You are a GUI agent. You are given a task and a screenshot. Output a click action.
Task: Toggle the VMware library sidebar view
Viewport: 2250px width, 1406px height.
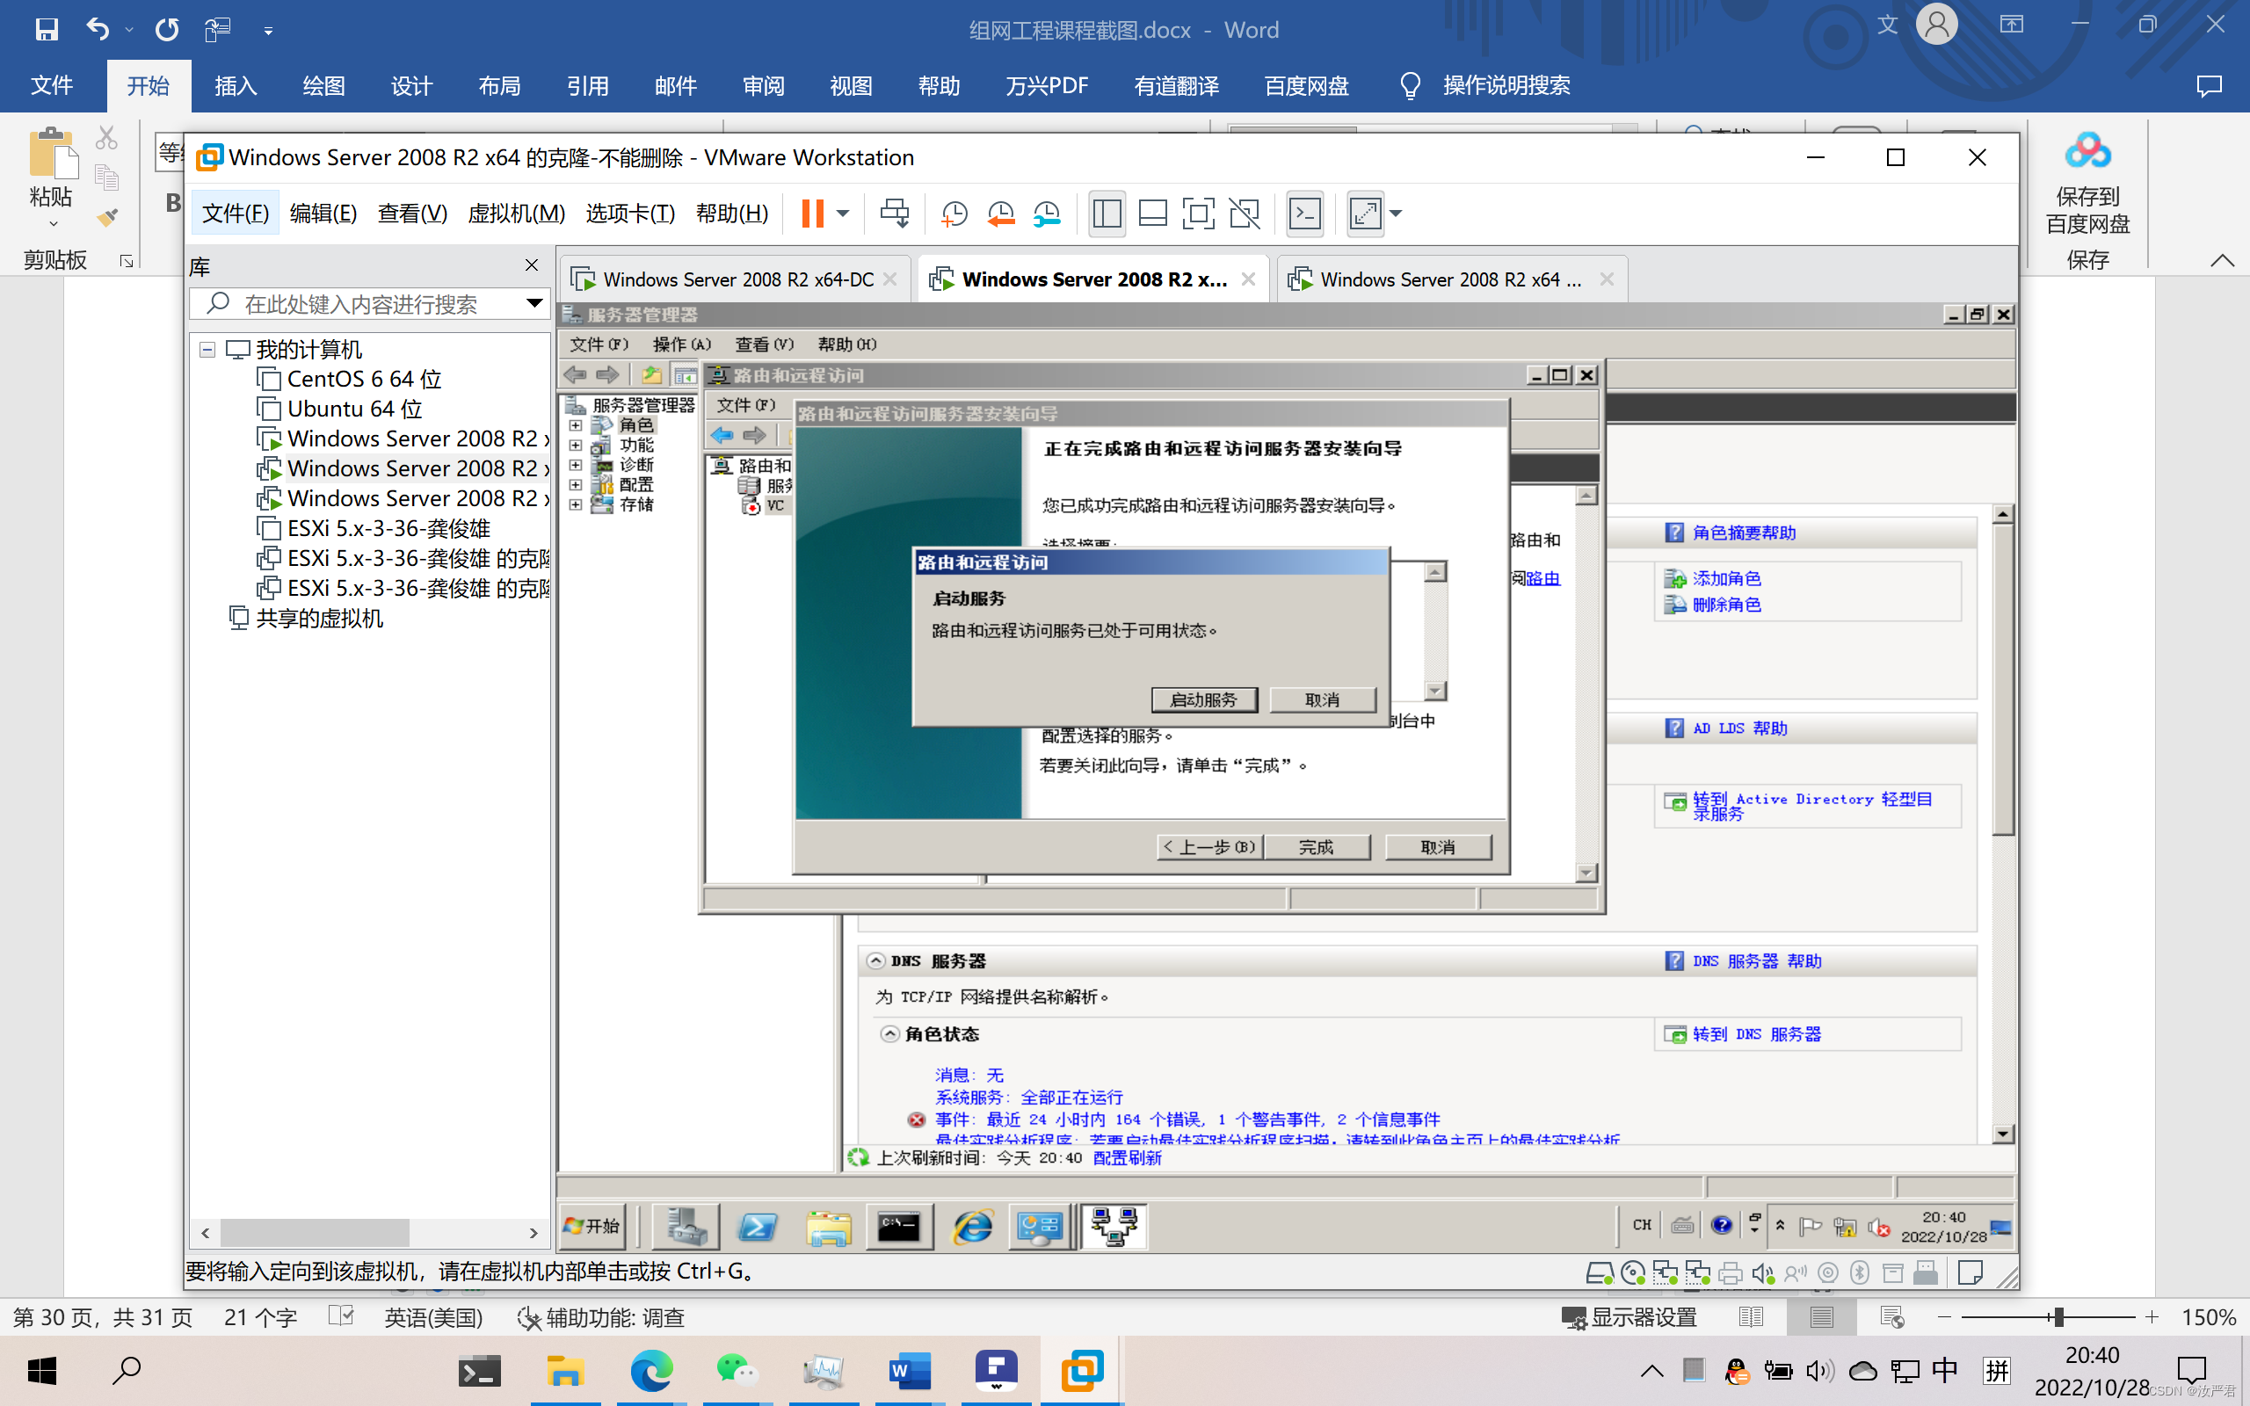point(1107,214)
